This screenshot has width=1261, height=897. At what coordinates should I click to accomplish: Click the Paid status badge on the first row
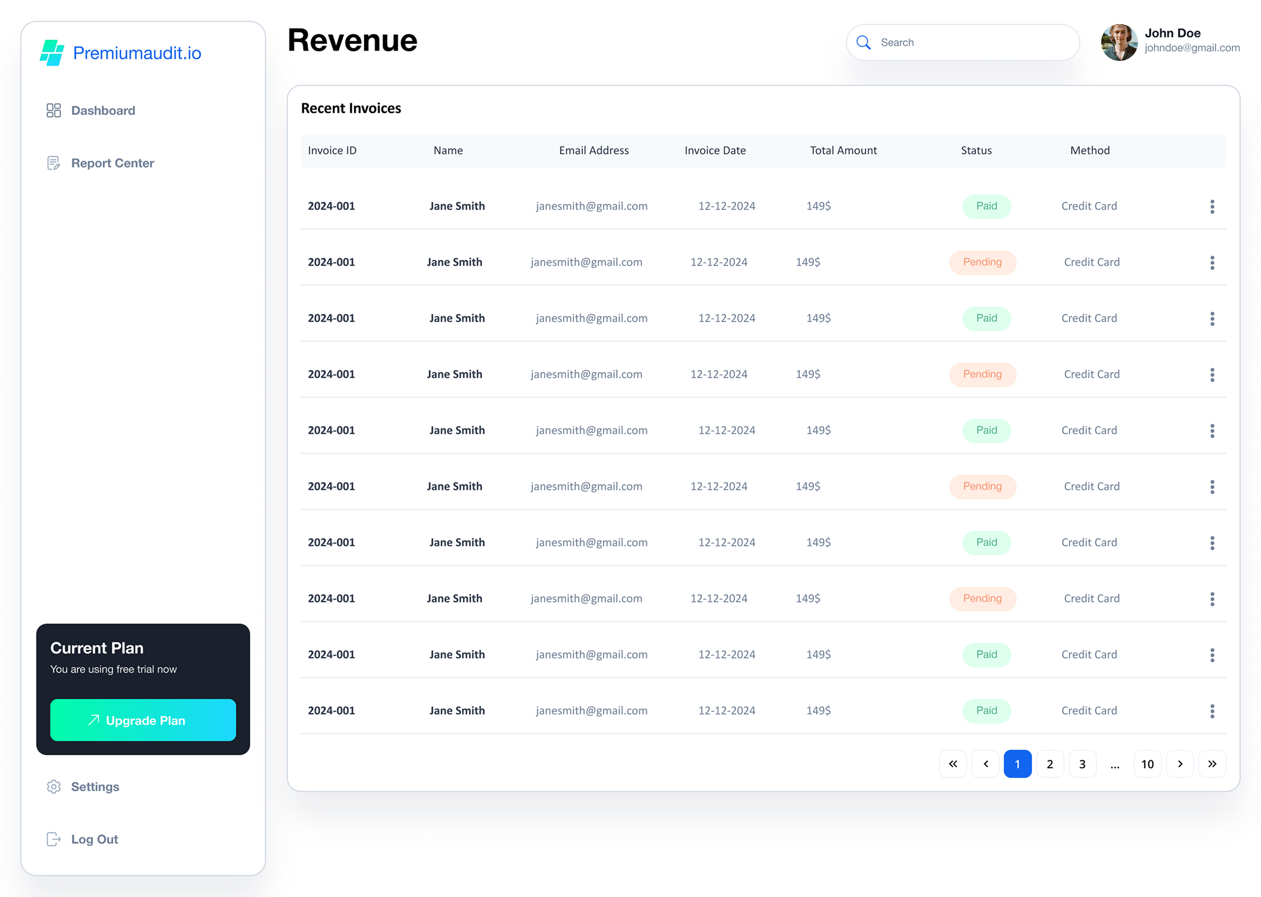[x=987, y=206]
